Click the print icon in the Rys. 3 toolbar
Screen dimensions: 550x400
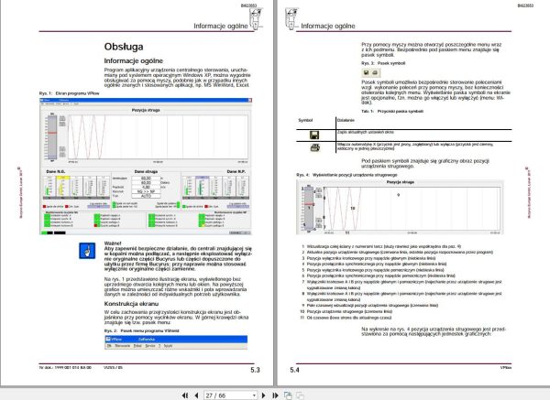point(375,72)
